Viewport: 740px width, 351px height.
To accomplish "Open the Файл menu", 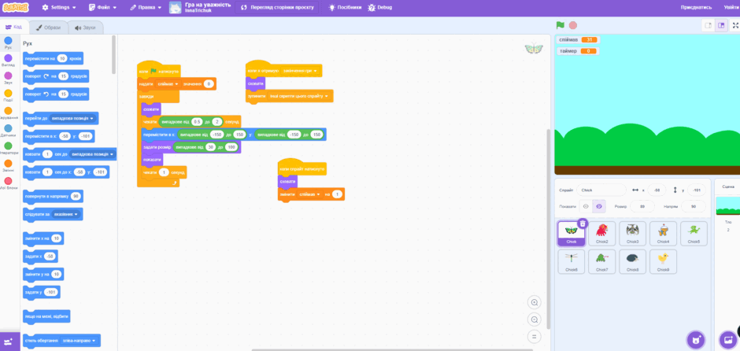I will tap(103, 8).
